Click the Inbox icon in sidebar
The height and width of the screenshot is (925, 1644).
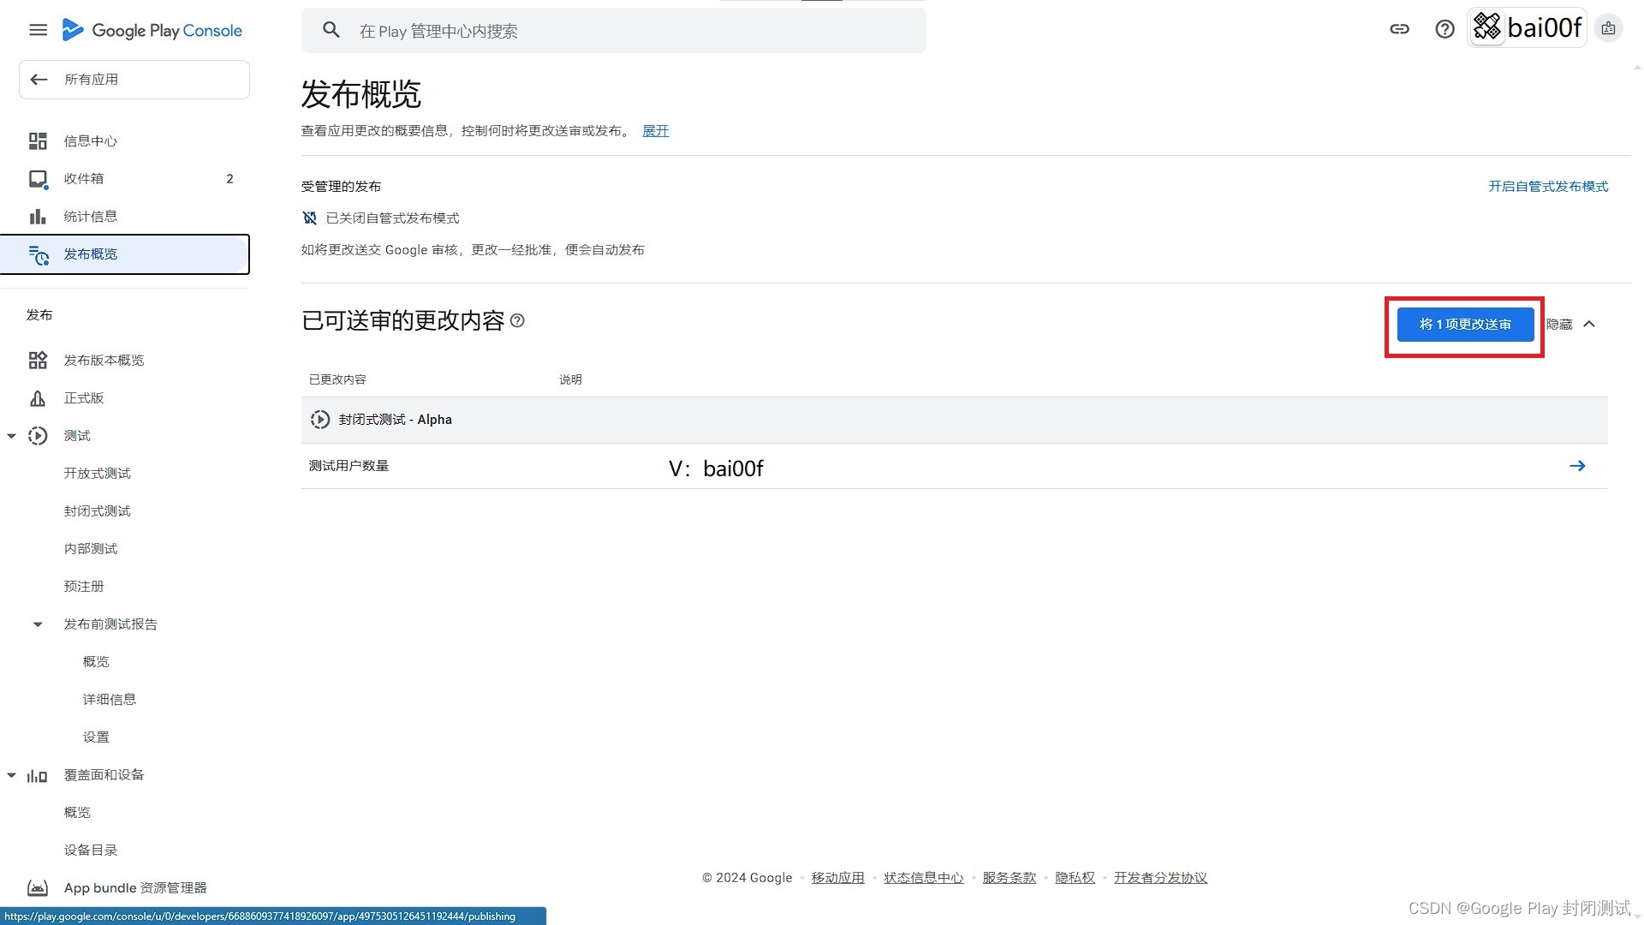click(x=38, y=179)
